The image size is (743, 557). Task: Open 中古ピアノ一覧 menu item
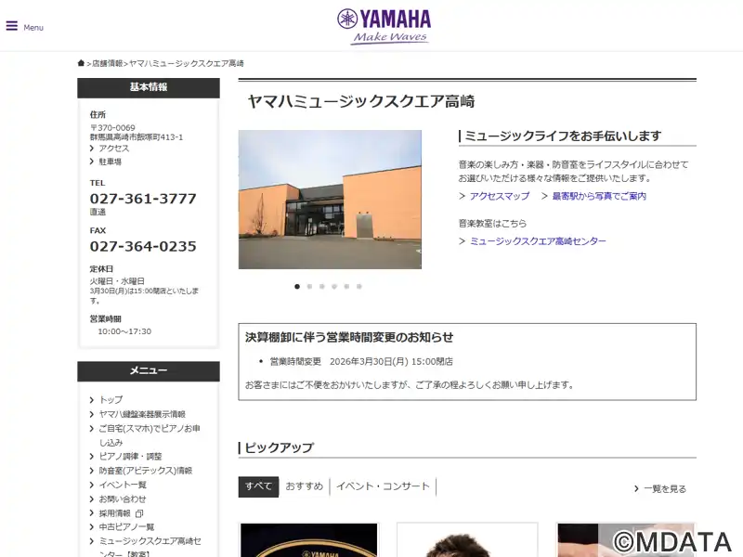pyautogui.click(x=126, y=527)
